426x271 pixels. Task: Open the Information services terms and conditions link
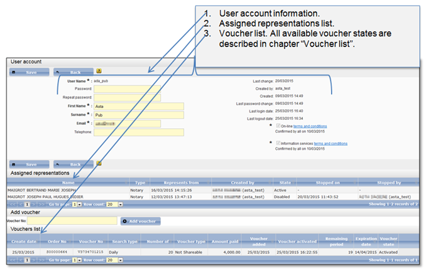click(x=330, y=143)
